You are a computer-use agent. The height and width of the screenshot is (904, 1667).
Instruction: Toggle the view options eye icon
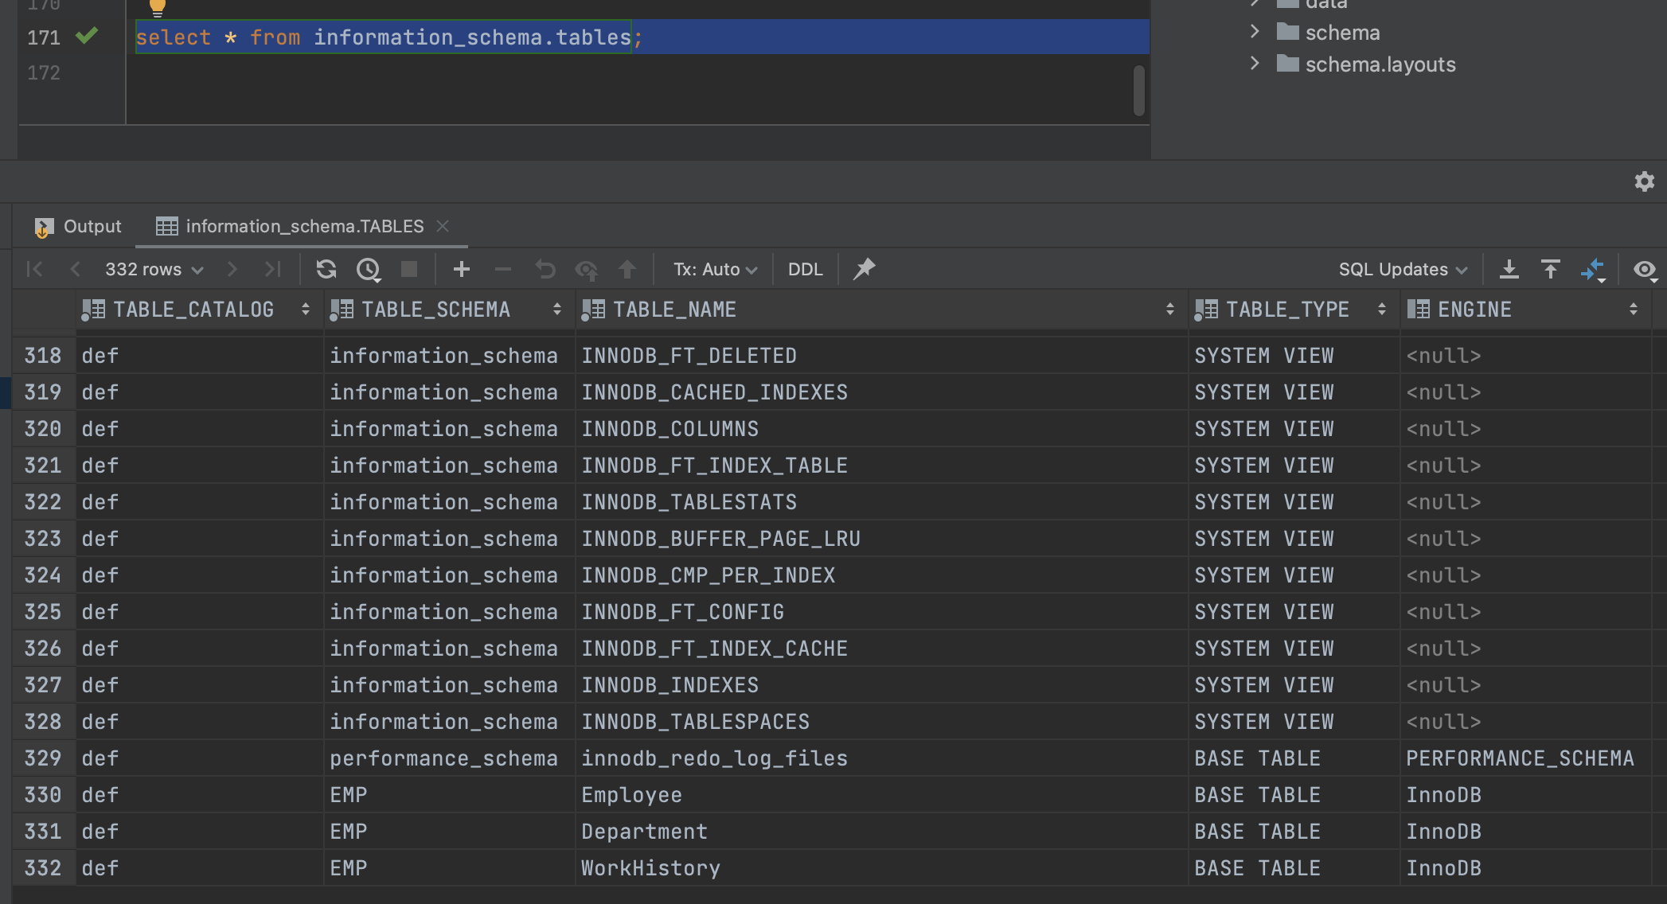point(1644,269)
